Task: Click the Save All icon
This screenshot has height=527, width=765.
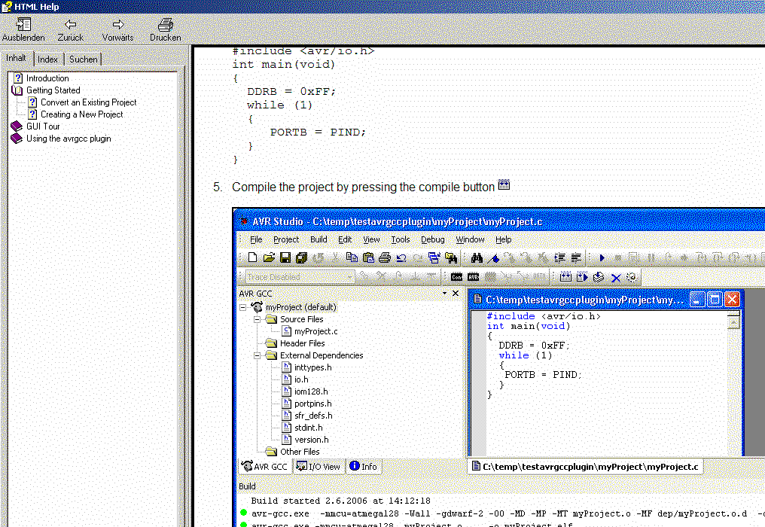Action: [301, 257]
